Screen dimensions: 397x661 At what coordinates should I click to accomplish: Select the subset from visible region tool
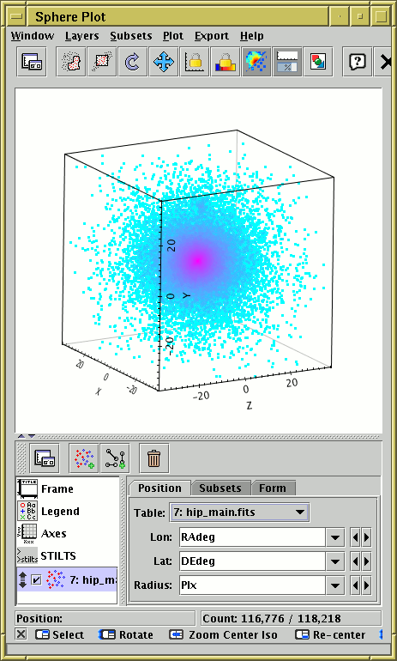coord(102,62)
